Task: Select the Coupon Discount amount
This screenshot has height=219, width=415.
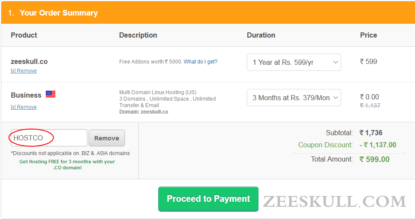Action: 378,145
